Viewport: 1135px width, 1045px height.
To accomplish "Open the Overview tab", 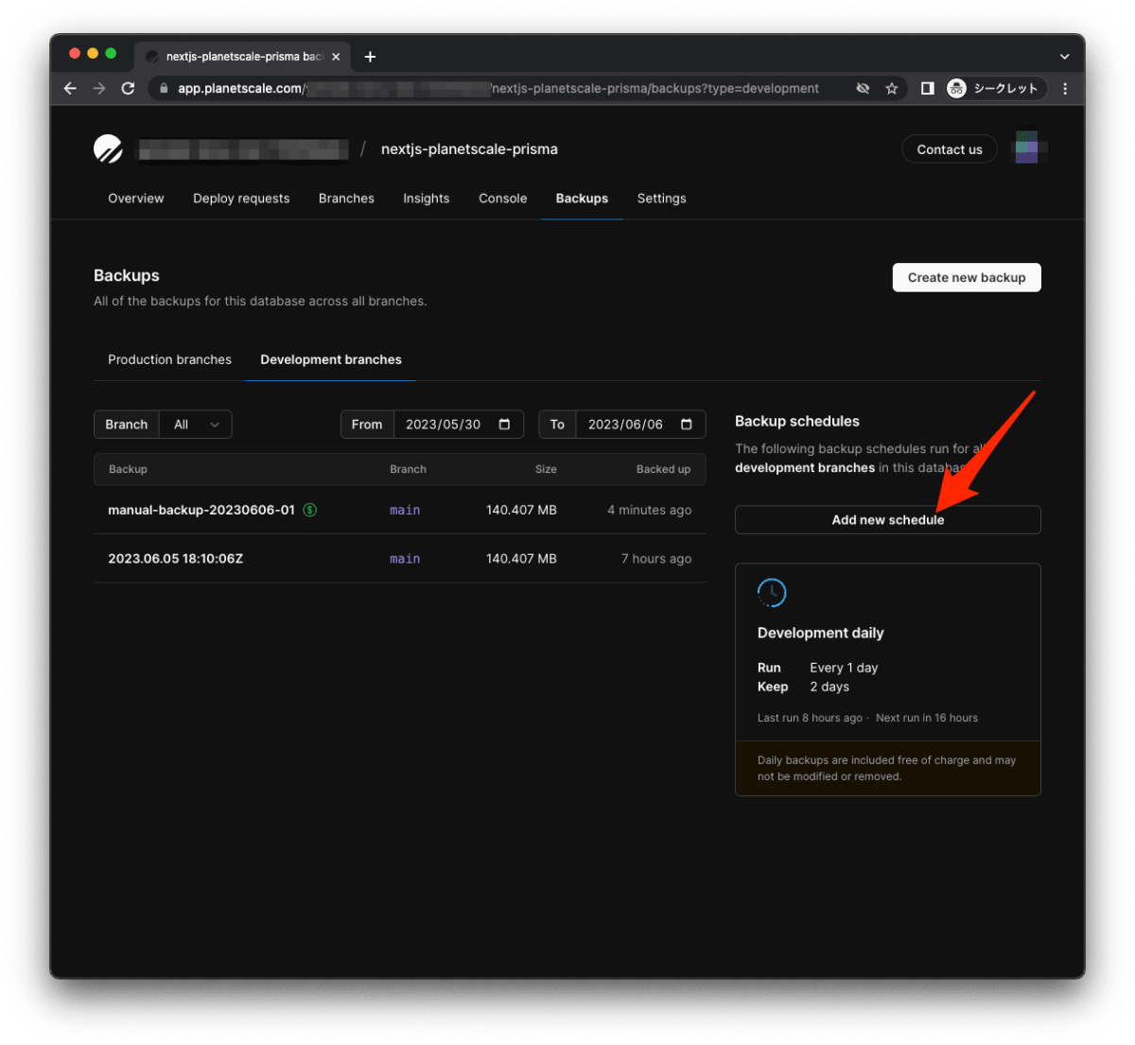I will pyautogui.click(x=136, y=199).
